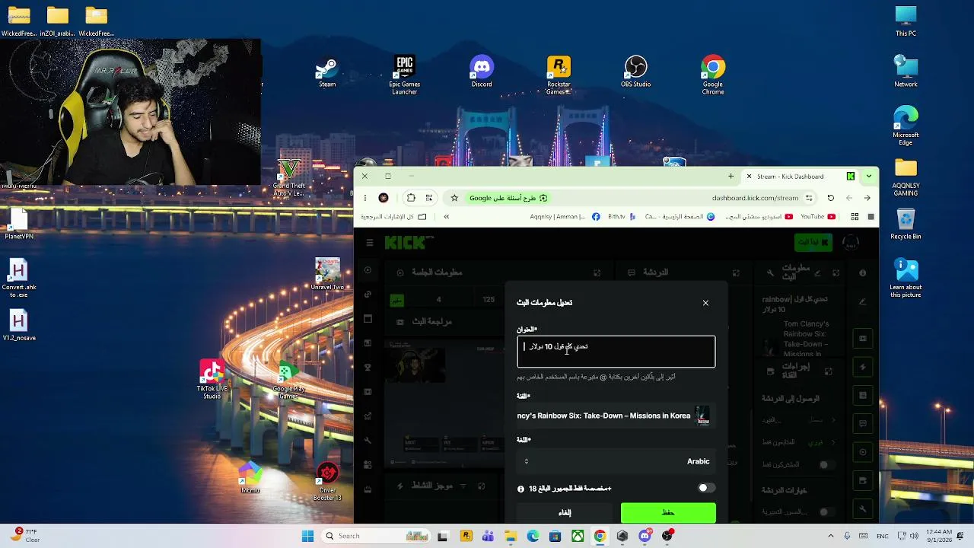The image size is (974, 548).
Task: Open the Xbox app from the taskbar
Action: pos(578,536)
